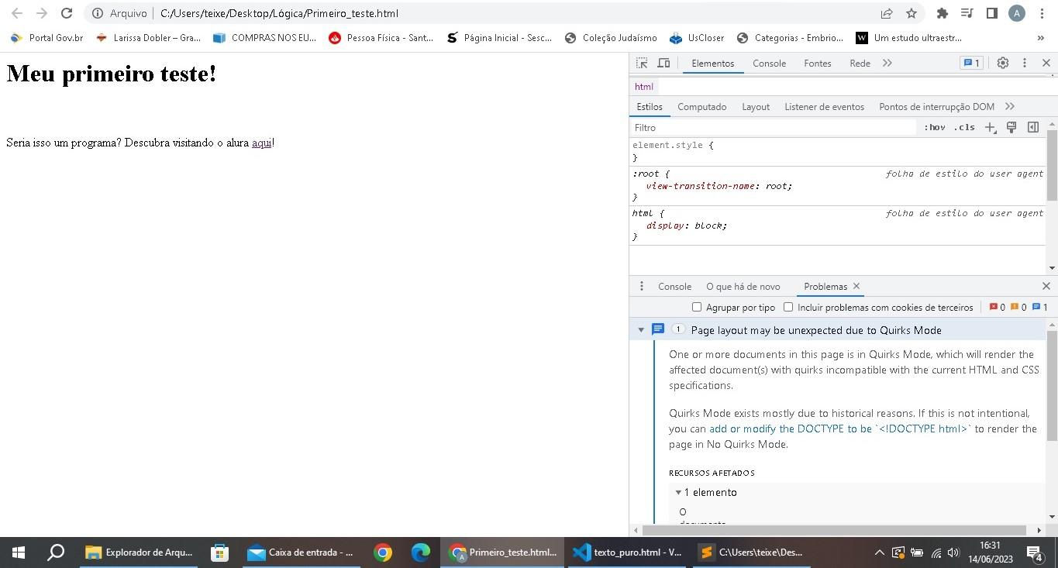The width and height of the screenshot is (1058, 568).
Task: Show more DevTools main tabs
Action: point(887,64)
